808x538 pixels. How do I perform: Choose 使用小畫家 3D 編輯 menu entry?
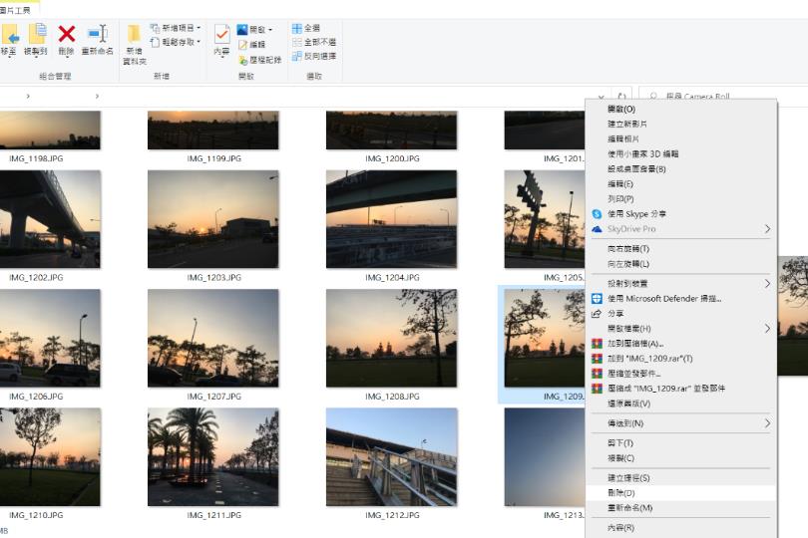680,153
